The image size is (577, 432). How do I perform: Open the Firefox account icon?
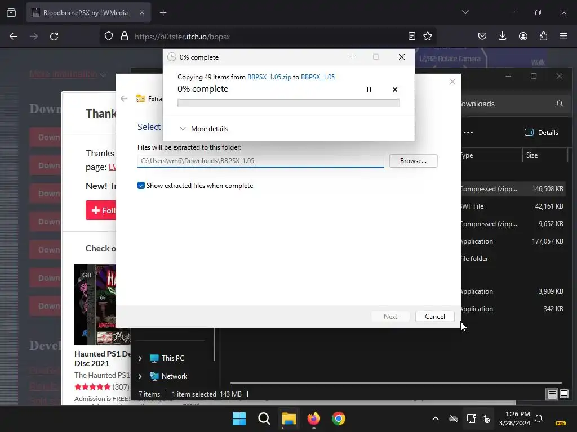tap(523, 36)
